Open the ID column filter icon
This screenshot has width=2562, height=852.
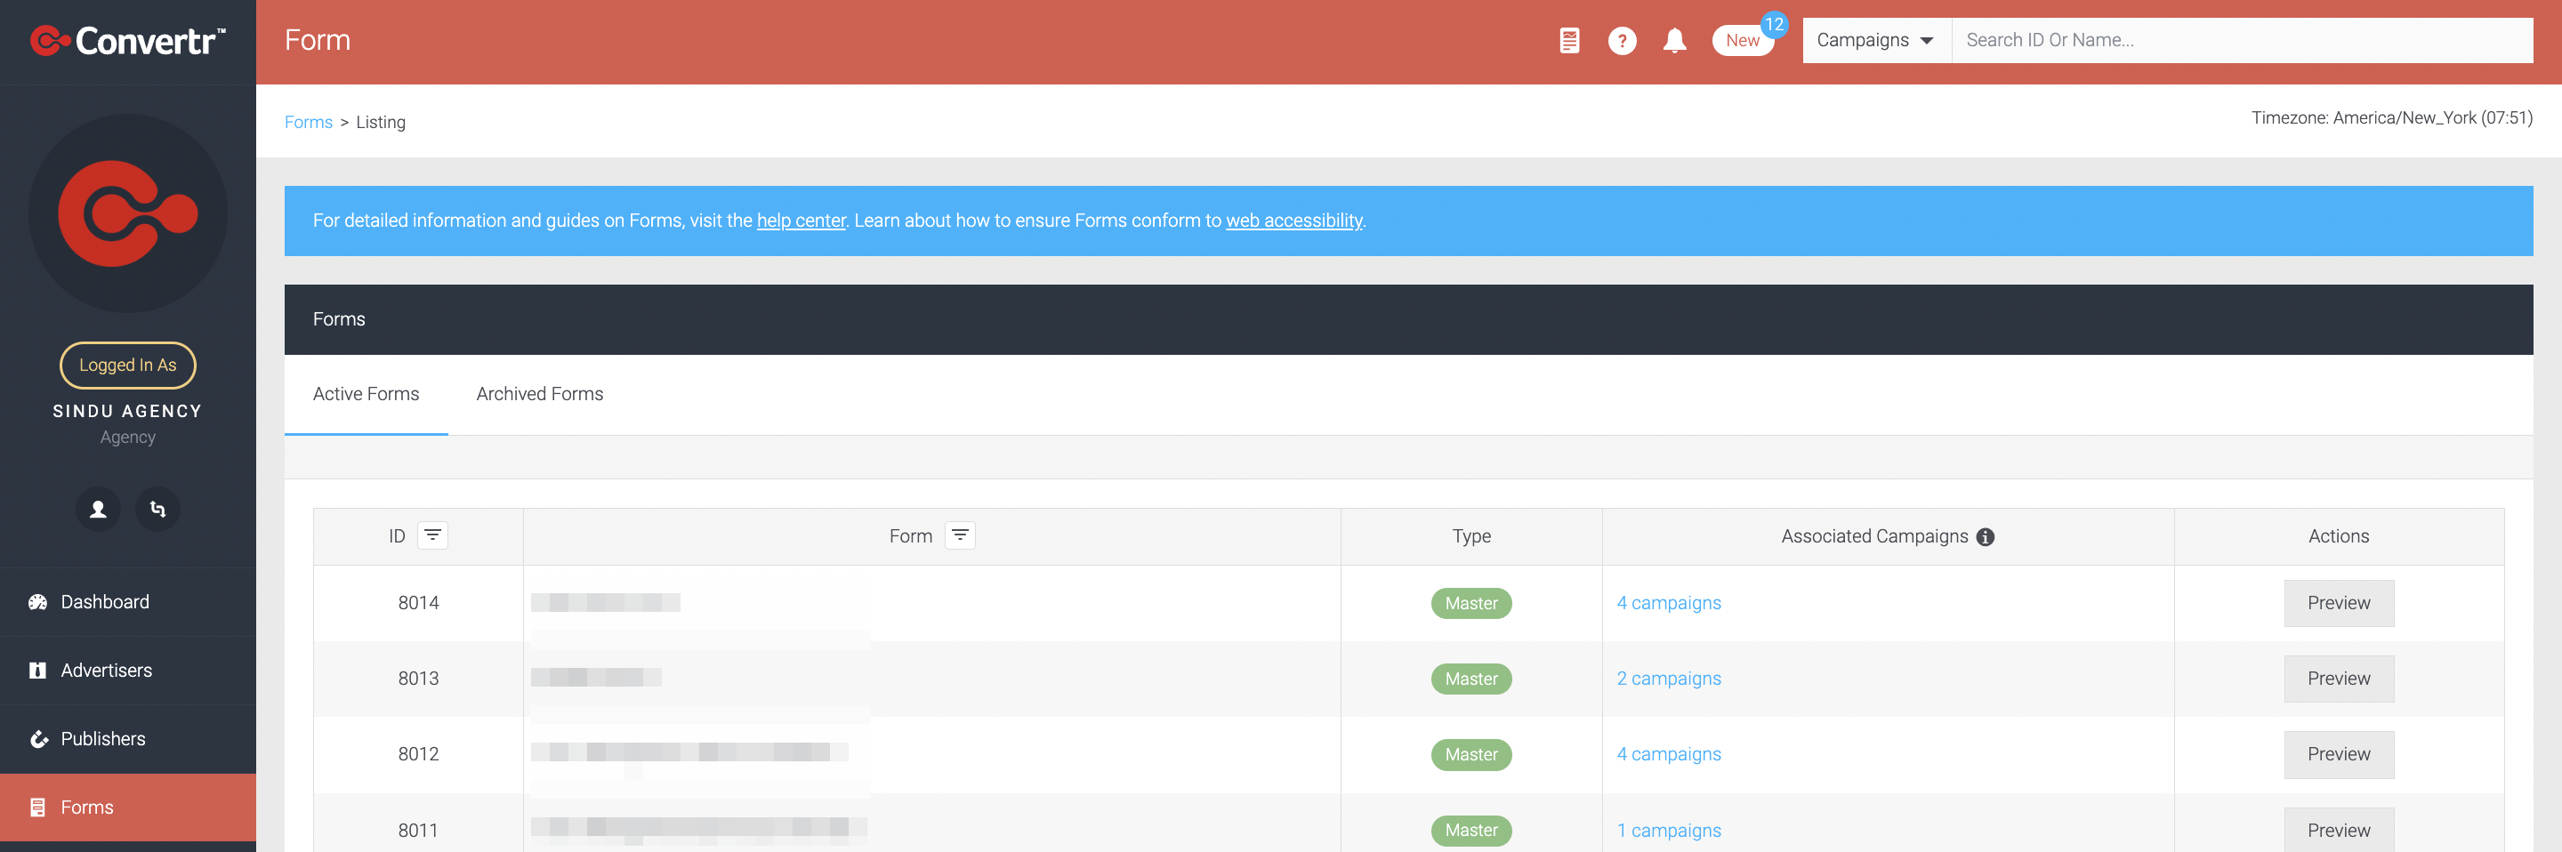432,535
